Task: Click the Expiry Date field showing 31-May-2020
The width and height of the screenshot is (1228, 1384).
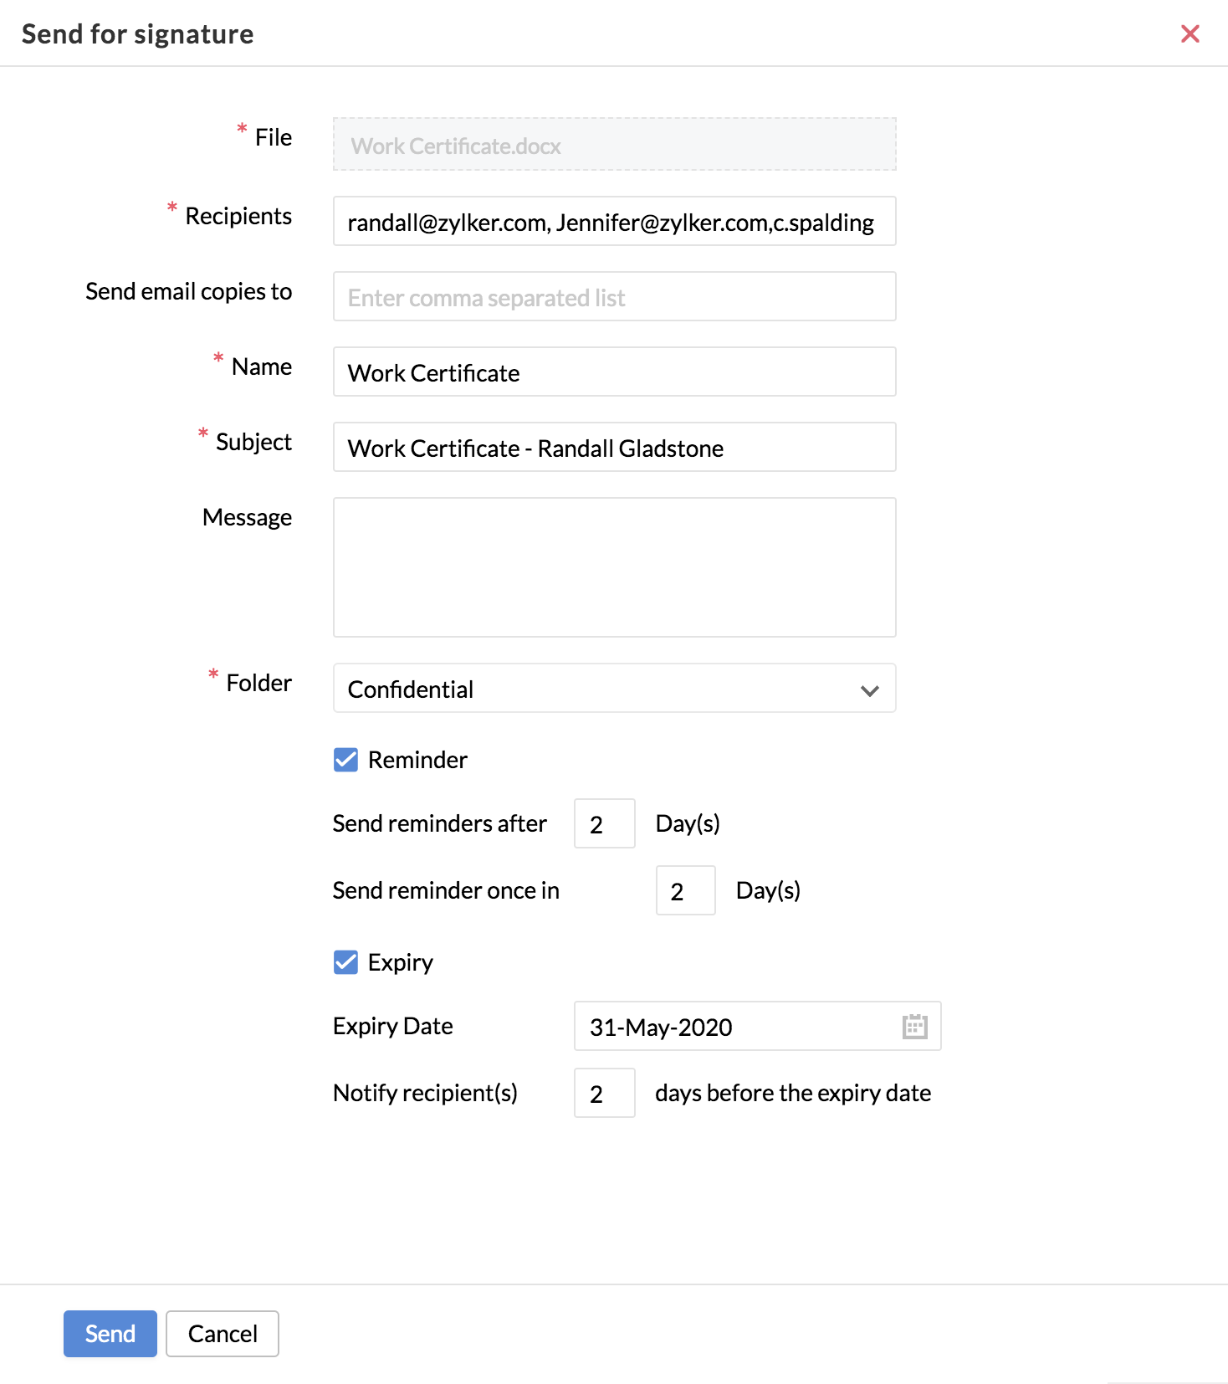Action: 758,1026
